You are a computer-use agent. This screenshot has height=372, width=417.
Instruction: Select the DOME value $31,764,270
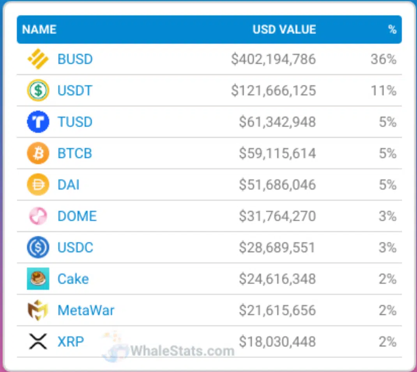click(x=277, y=216)
